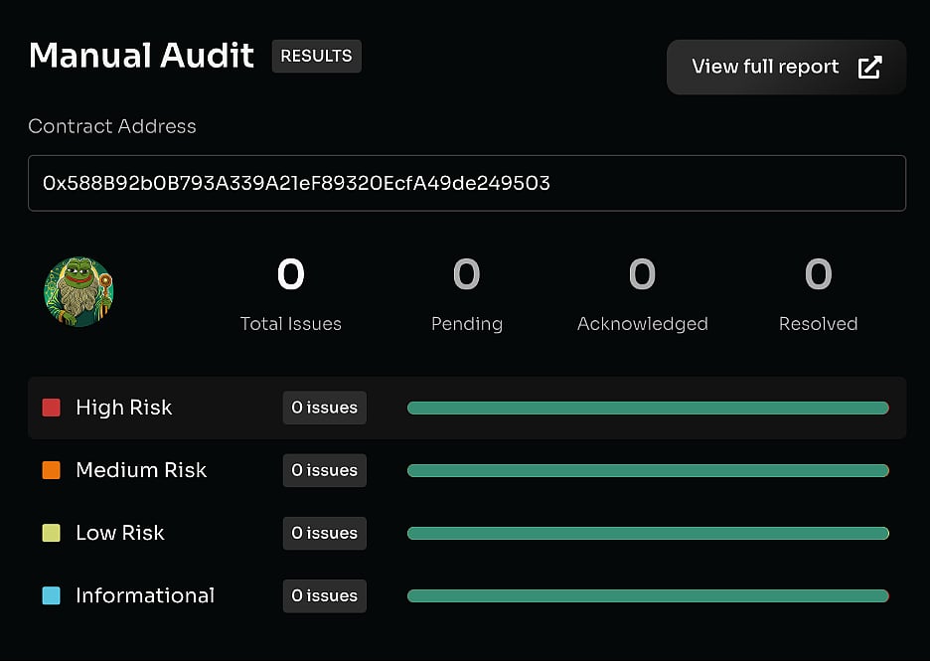Select the orange Medium Risk indicator square
The image size is (930, 662).
tap(51, 470)
